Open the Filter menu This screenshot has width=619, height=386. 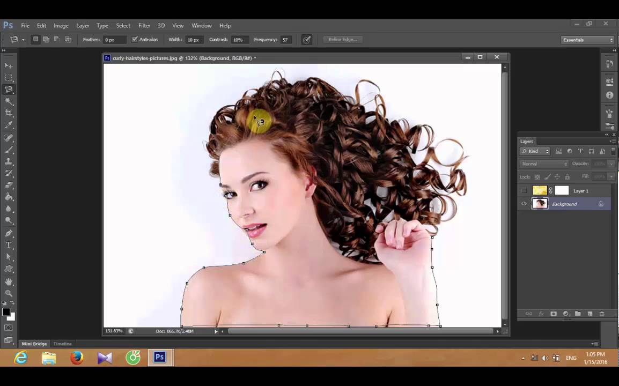[x=144, y=26]
